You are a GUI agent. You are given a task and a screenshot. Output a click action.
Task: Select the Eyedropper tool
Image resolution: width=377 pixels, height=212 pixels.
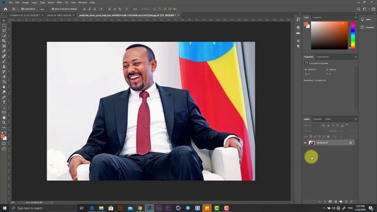4,51
